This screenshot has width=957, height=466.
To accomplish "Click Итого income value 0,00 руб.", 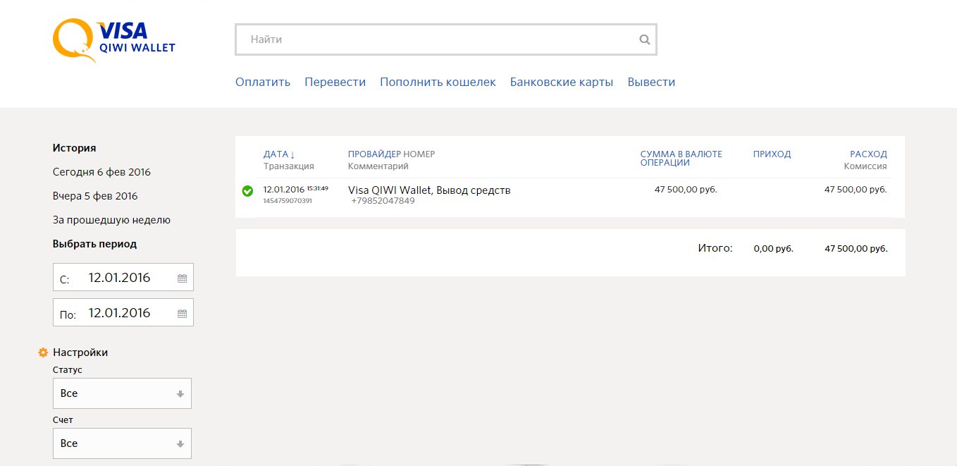I will click(773, 249).
